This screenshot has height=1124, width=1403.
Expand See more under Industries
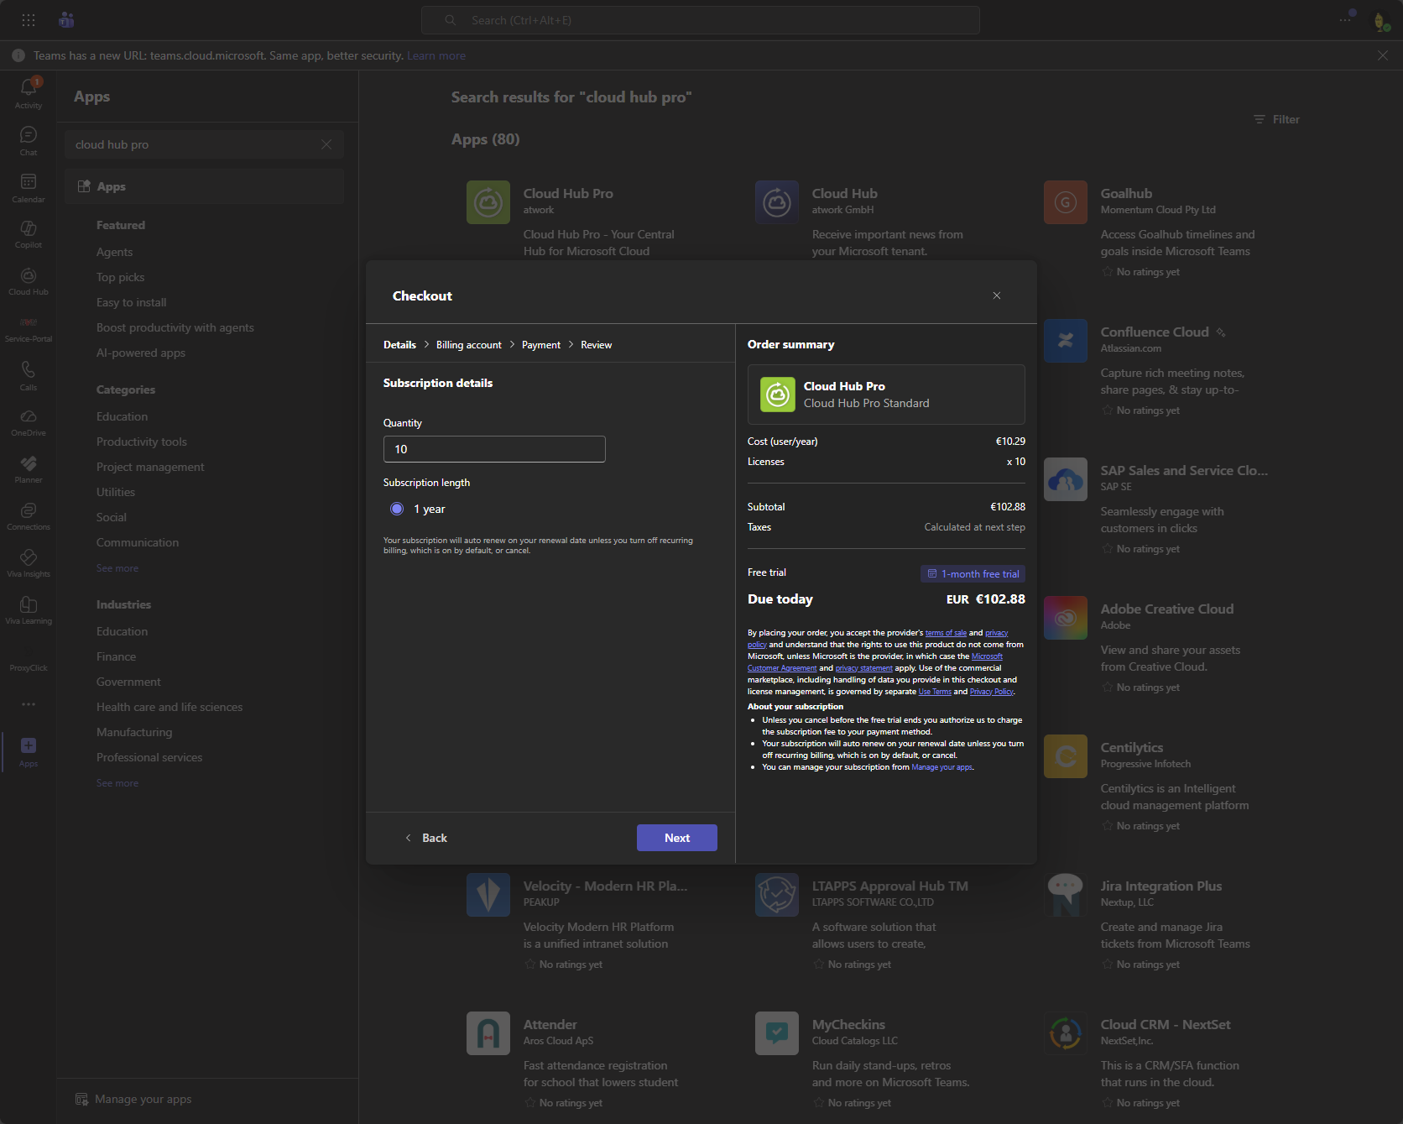point(117,783)
